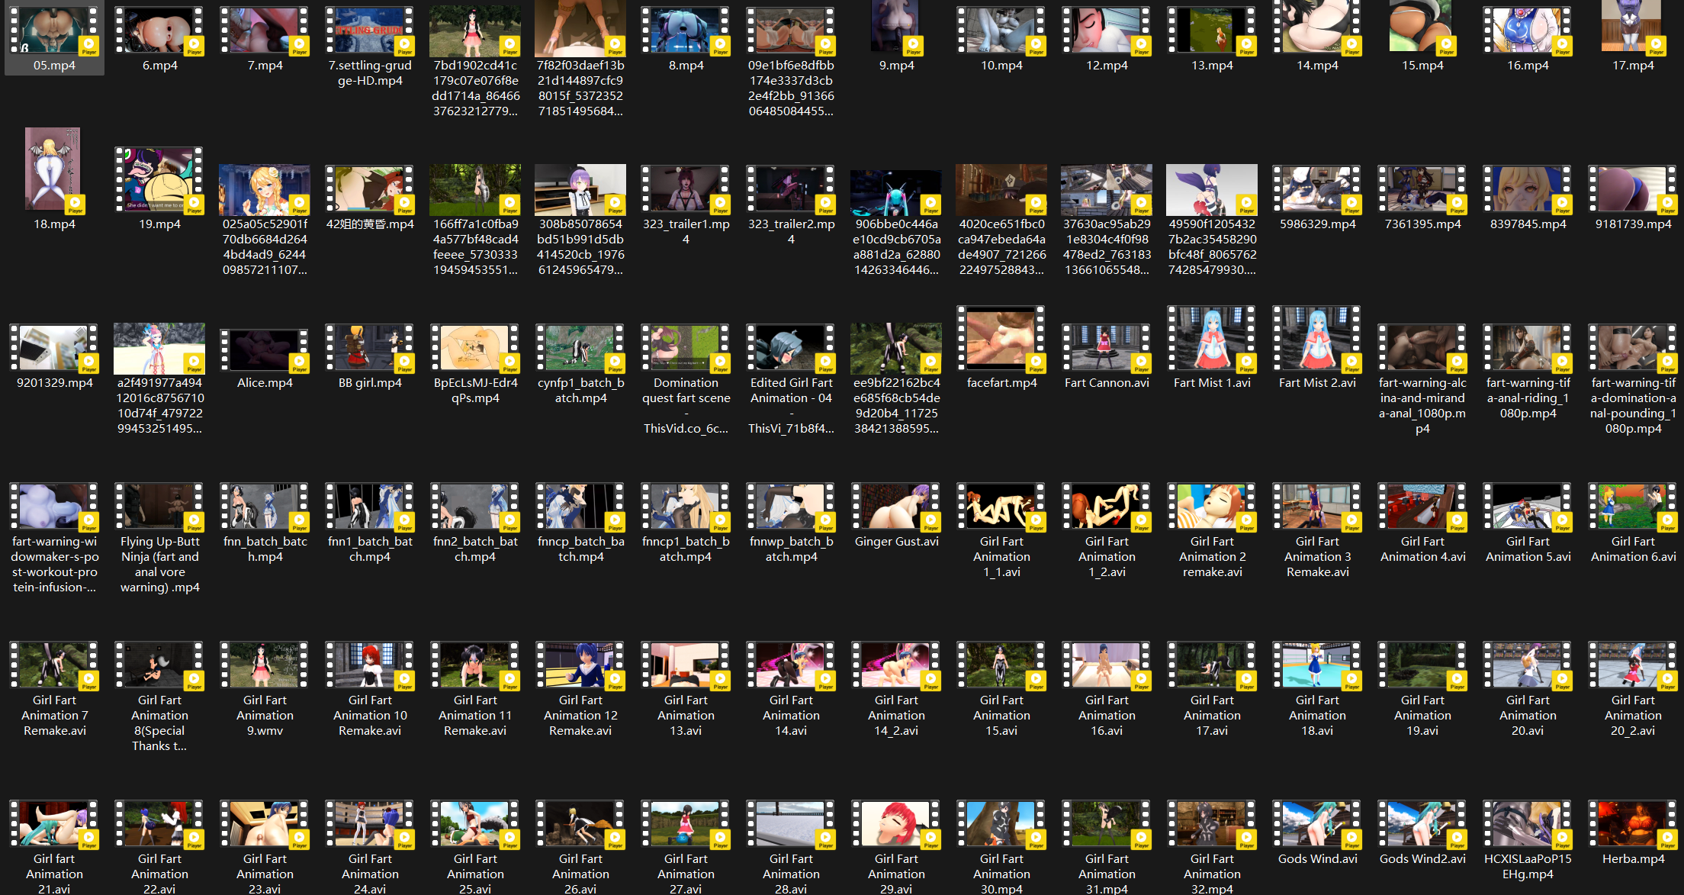
Task: Click the 5986329.mp4 video icon
Action: pyautogui.click(x=1317, y=188)
